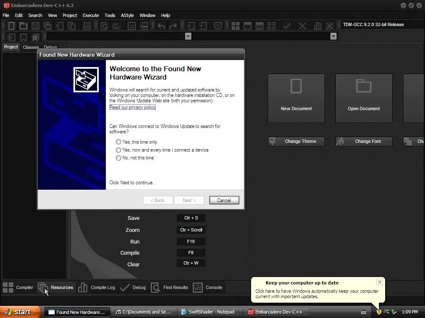Viewport: 425px width, 318px height.
Task: Click the Change Font button
Action: click(x=364, y=142)
